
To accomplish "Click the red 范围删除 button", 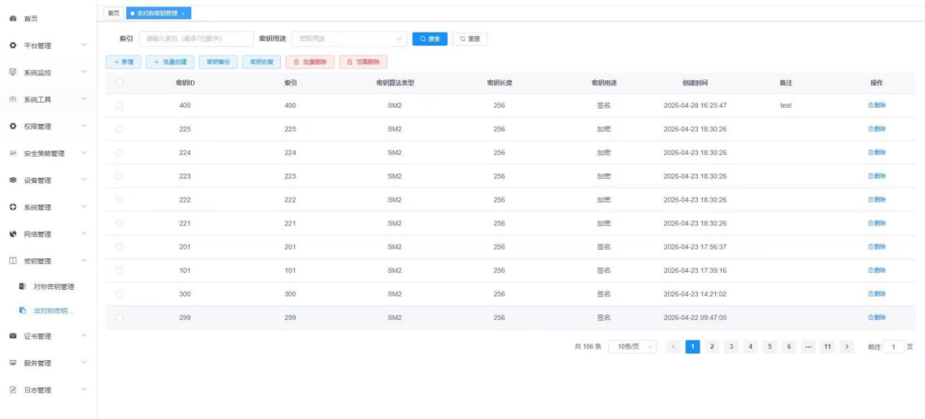I will coord(363,62).
